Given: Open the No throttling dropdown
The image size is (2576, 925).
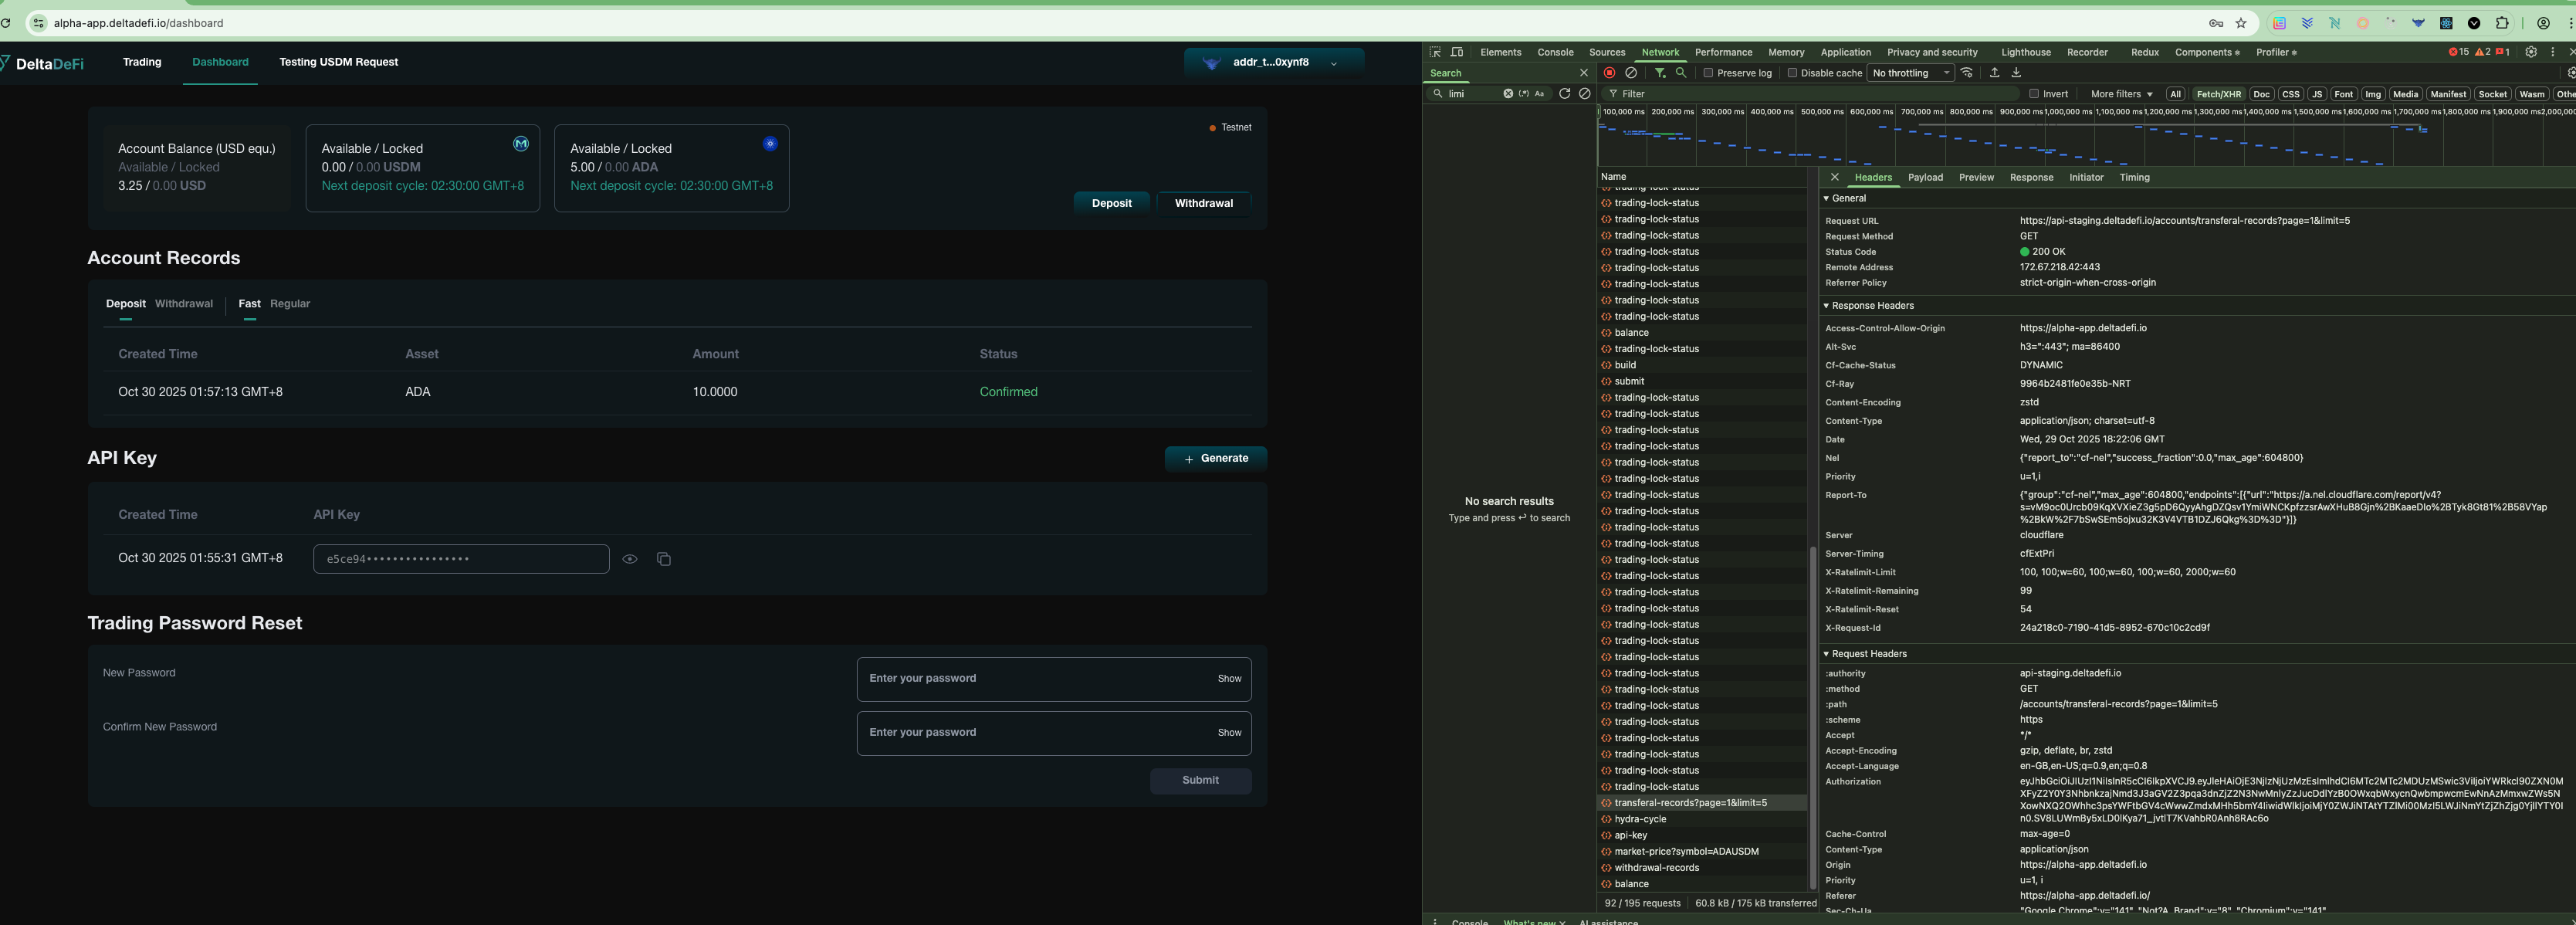Looking at the screenshot, I should tap(1910, 73).
